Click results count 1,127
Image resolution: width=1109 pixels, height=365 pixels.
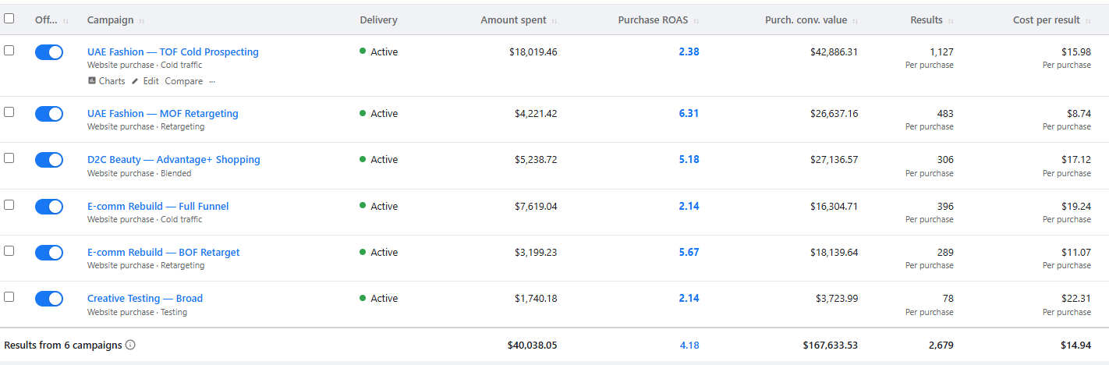(941, 52)
